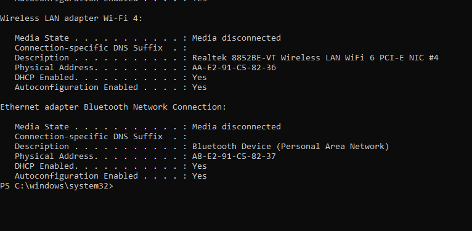Click the PS C:\windows\system32> prompt

click(x=57, y=186)
